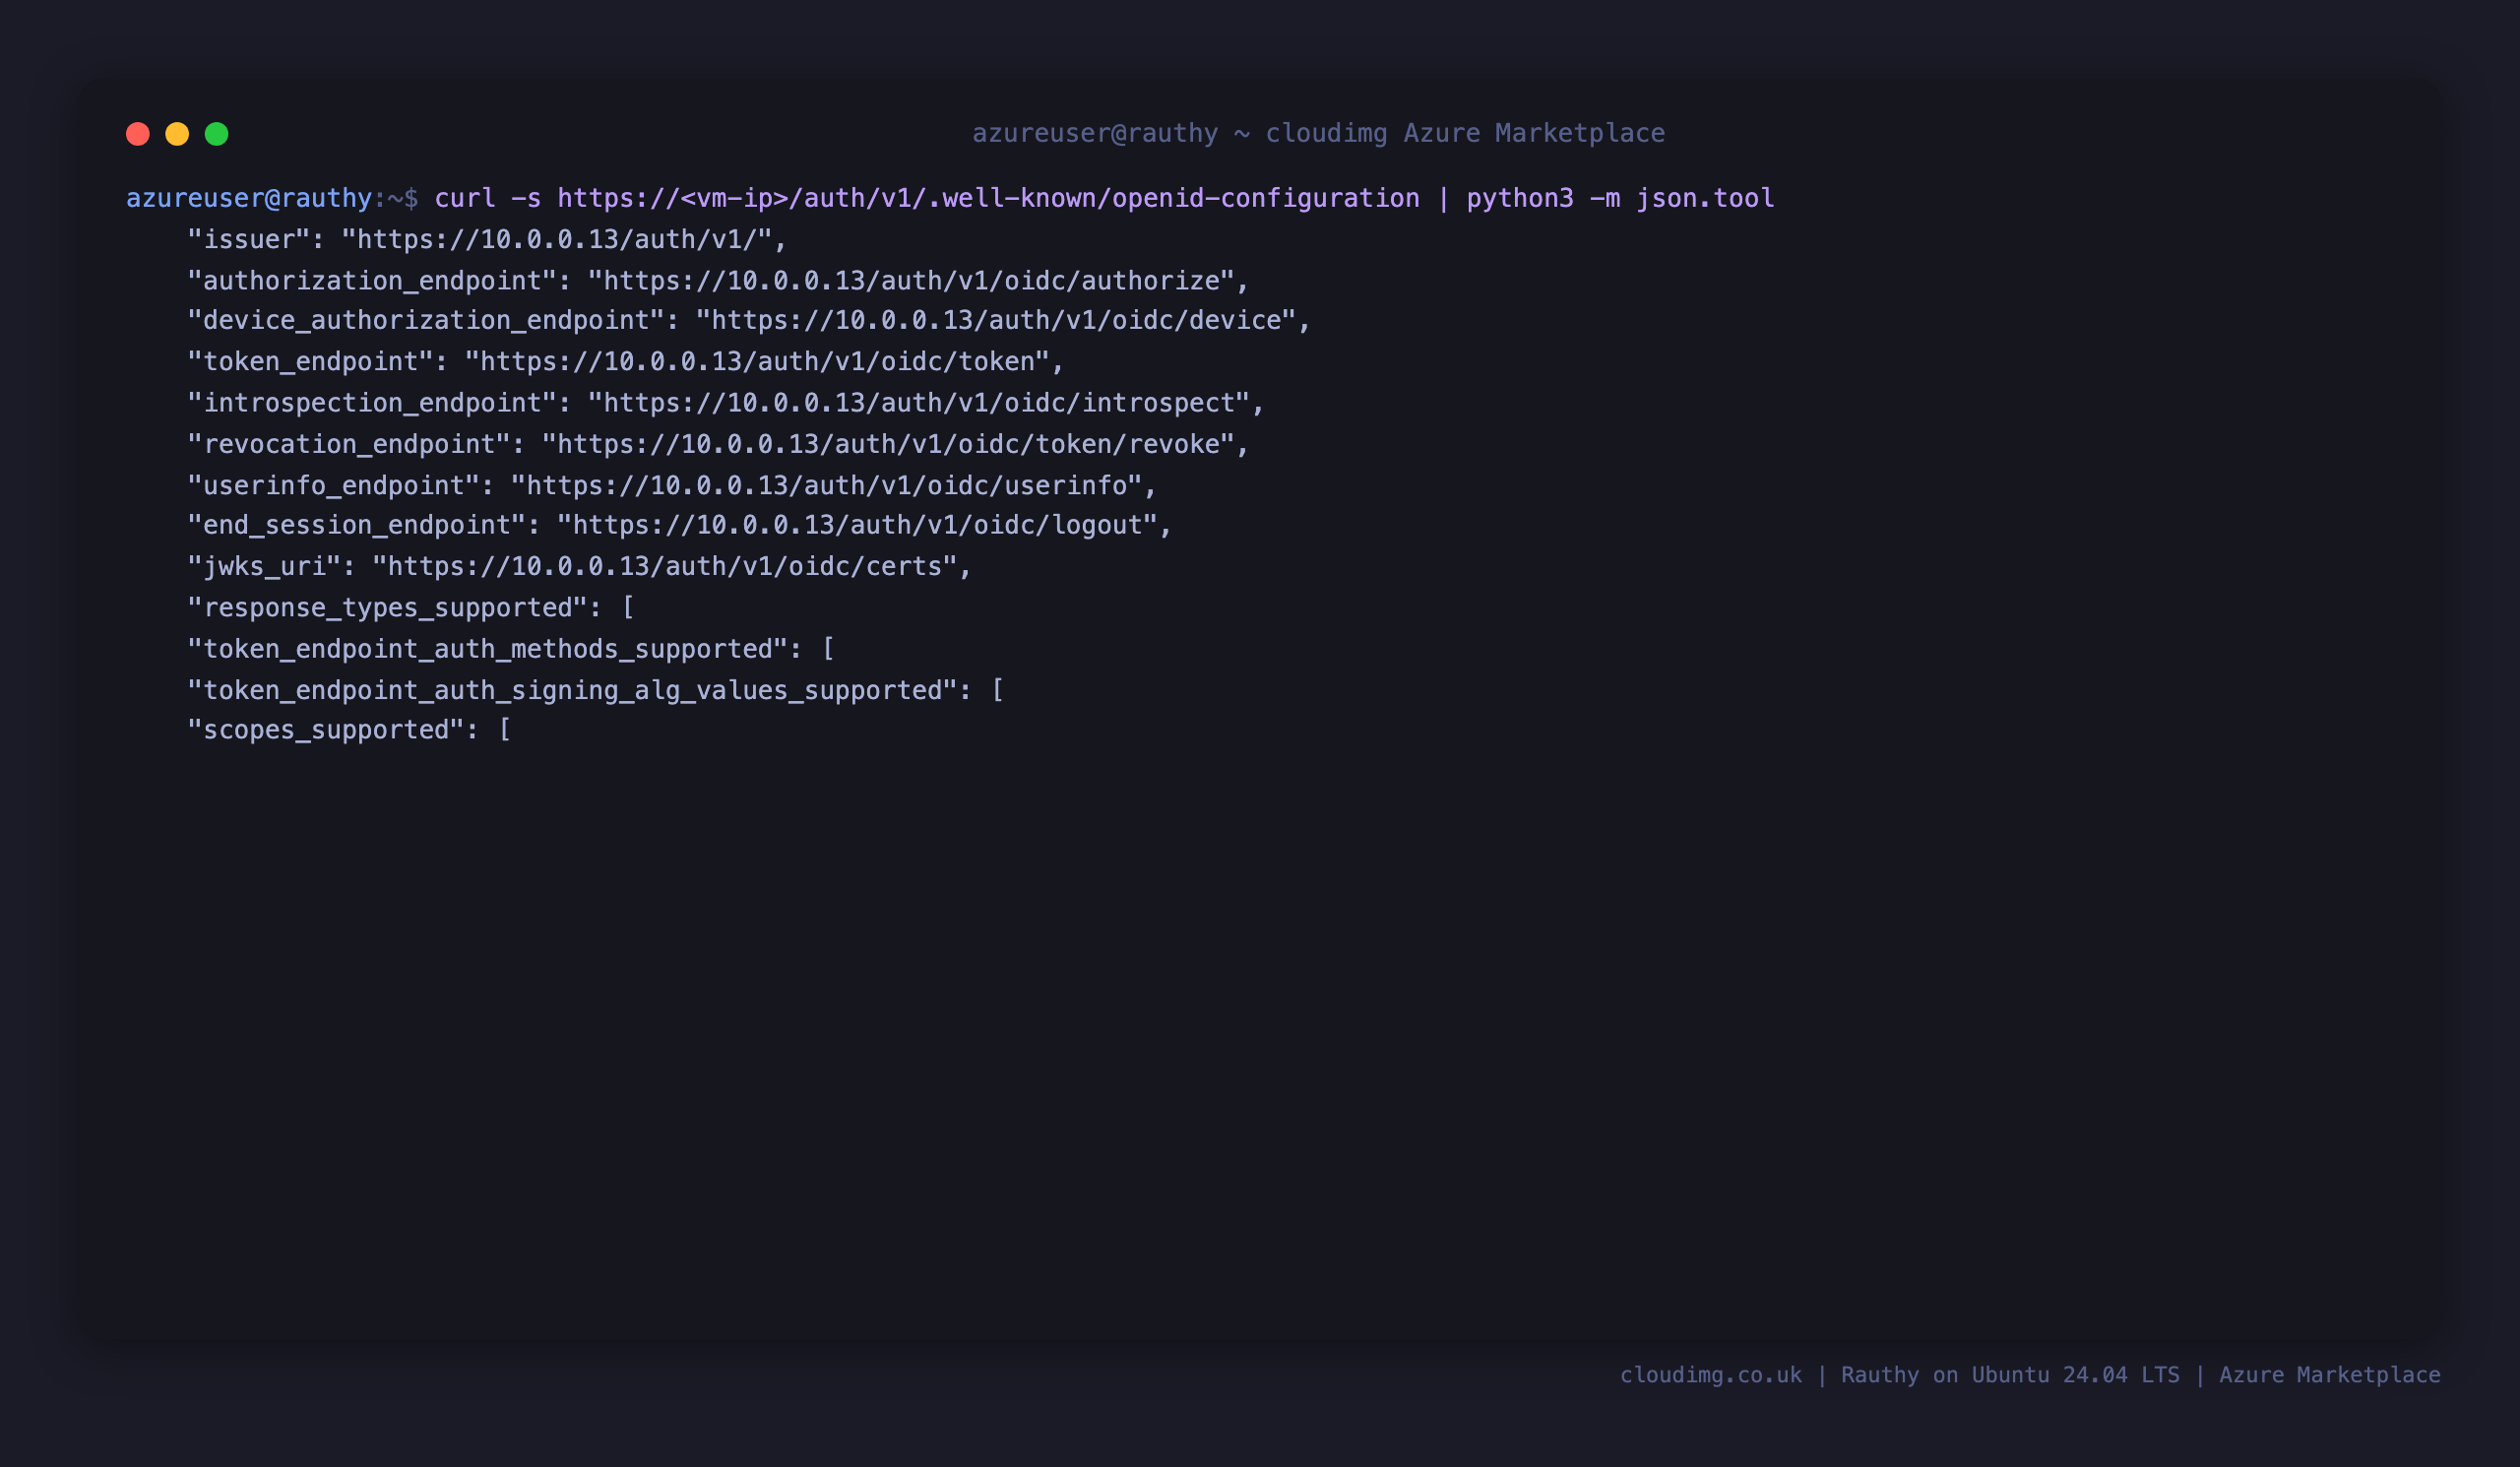The image size is (2520, 1467).
Task: Click the revocation_endpoint revoke URL
Action: (888, 444)
